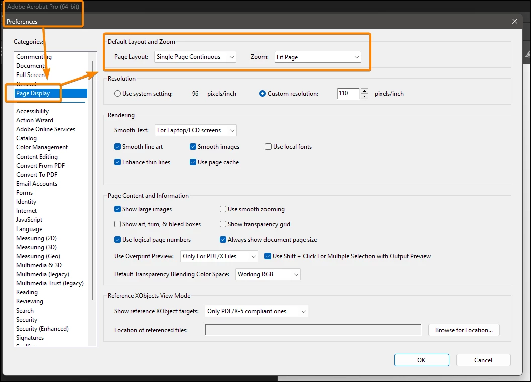Viewport: 531px width, 382px height.
Task: Toggle Use logical page numbers
Action: [117, 239]
